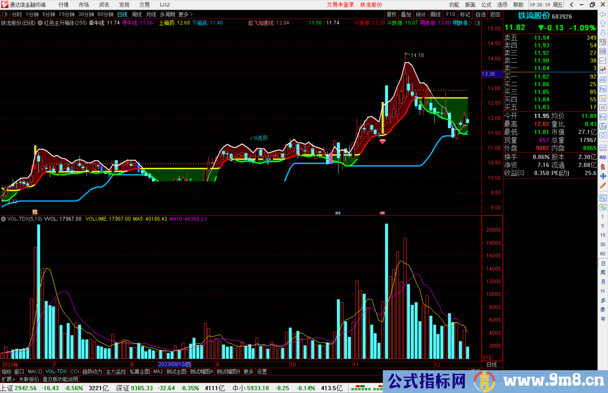608x393 pixels.
Task: Toggle the small panel square at top-left
Action: coord(5,14)
